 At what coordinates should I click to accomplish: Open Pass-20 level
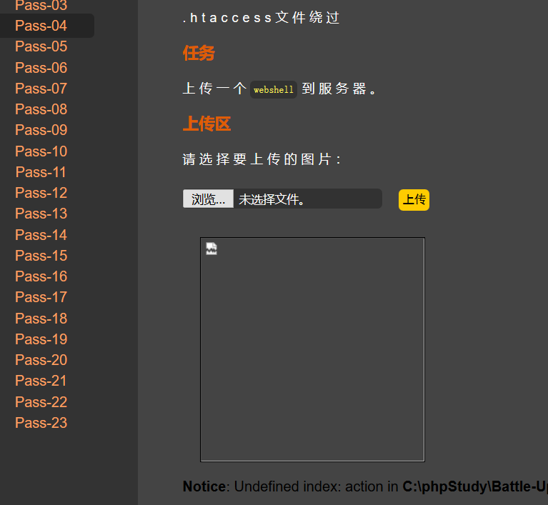tap(41, 360)
